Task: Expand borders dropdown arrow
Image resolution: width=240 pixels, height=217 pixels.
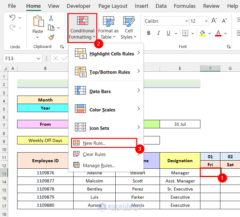Action: coord(193,33)
